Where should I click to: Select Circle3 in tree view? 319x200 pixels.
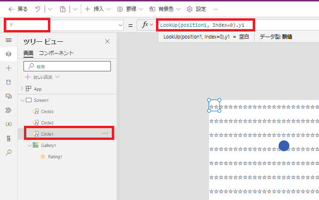tap(47, 112)
